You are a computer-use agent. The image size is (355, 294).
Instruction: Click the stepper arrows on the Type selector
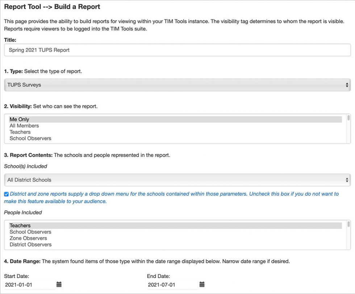click(x=347, y=84)
